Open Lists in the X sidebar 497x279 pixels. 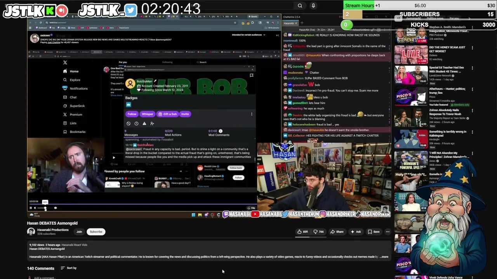(70, 123)
